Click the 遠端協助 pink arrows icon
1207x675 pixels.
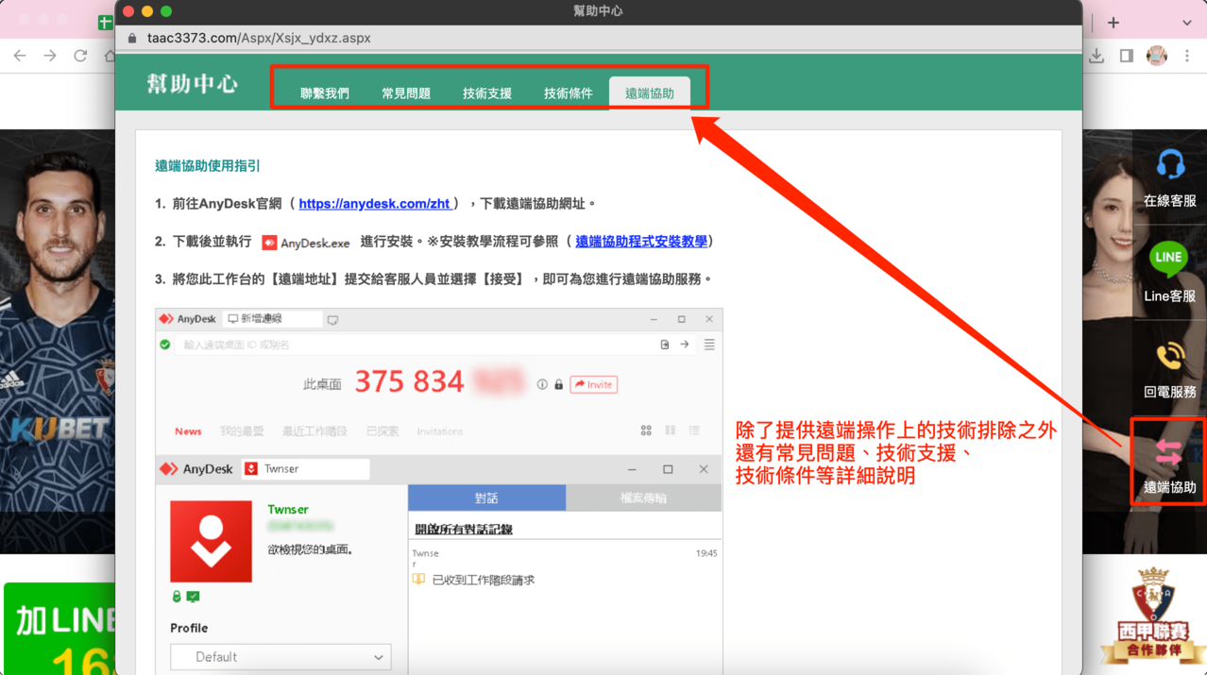[1168, 454]
